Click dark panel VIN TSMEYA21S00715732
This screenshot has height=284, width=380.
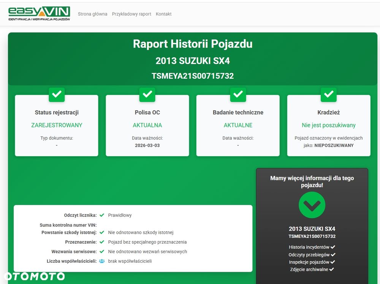click(x=312, y=236)
